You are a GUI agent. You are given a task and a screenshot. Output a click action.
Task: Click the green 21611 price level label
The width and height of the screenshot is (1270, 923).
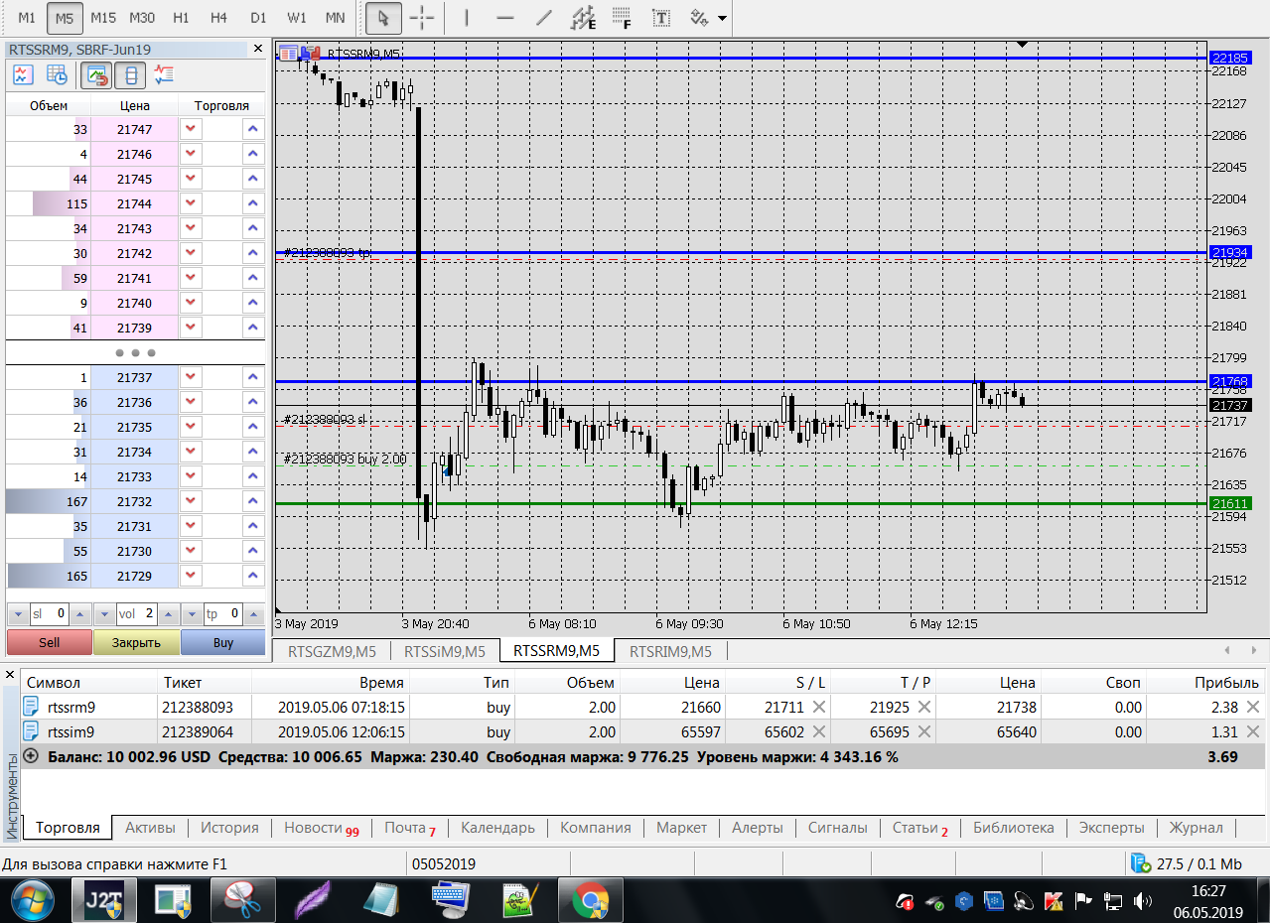click(1229, 504)
